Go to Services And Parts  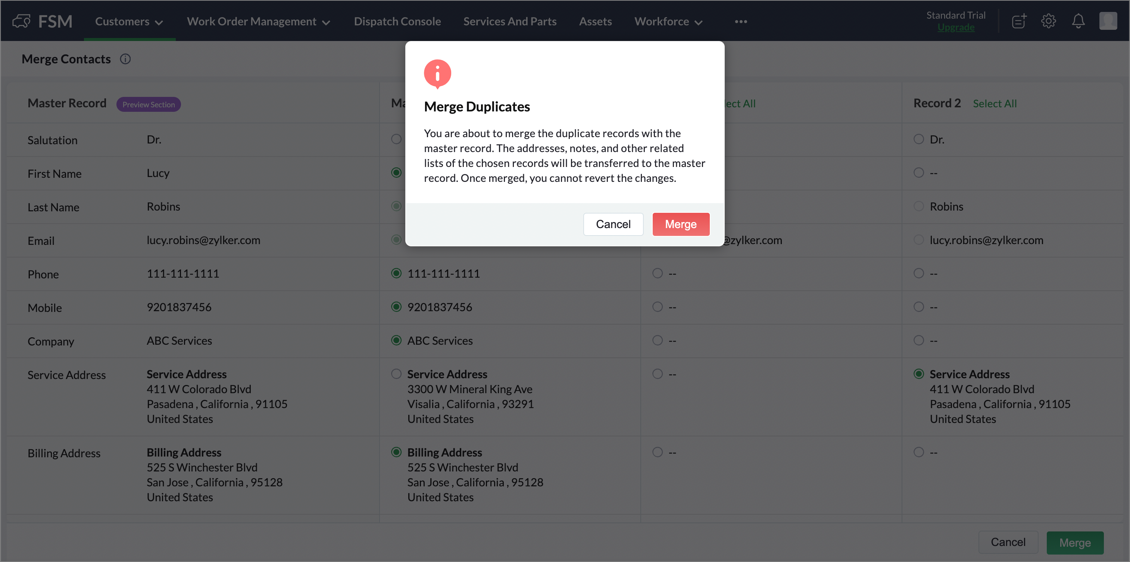point(510,22)
